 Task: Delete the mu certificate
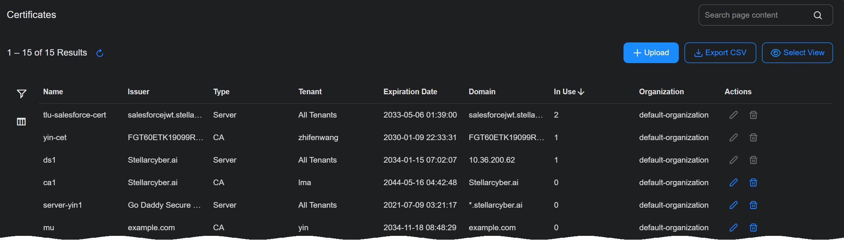pos(753,228)
